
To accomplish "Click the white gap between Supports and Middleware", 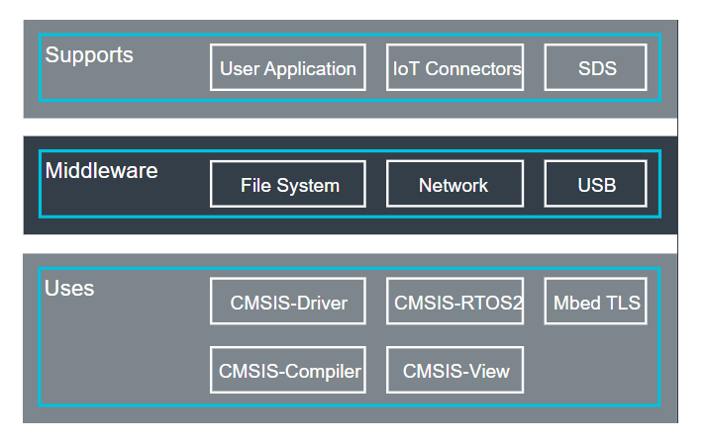I will click(347, 127).
